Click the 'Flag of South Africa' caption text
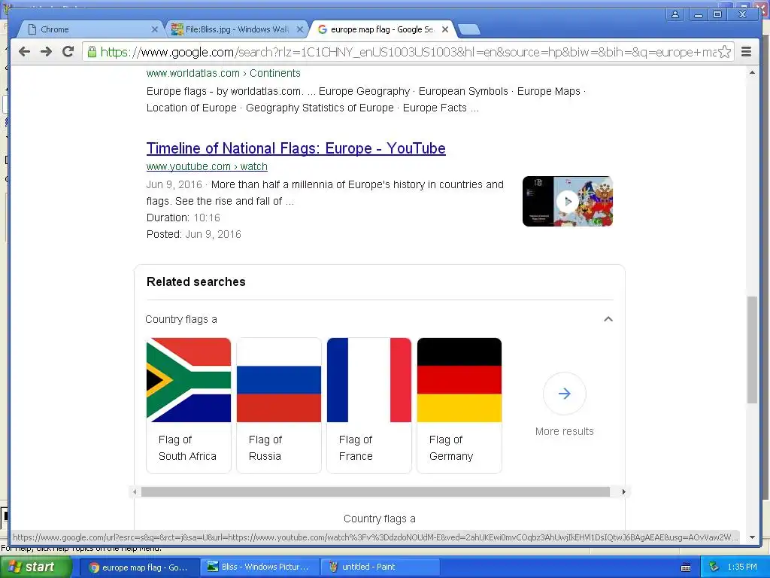The height and width of the screenshot is (578, 770). point(187,448)
